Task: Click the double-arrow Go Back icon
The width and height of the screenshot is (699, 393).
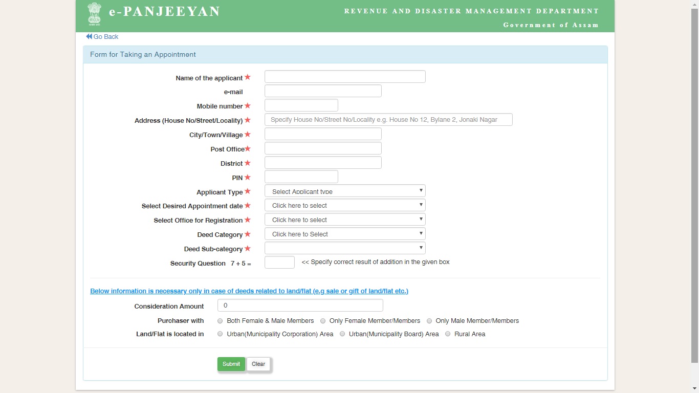Action: point(89,36)
